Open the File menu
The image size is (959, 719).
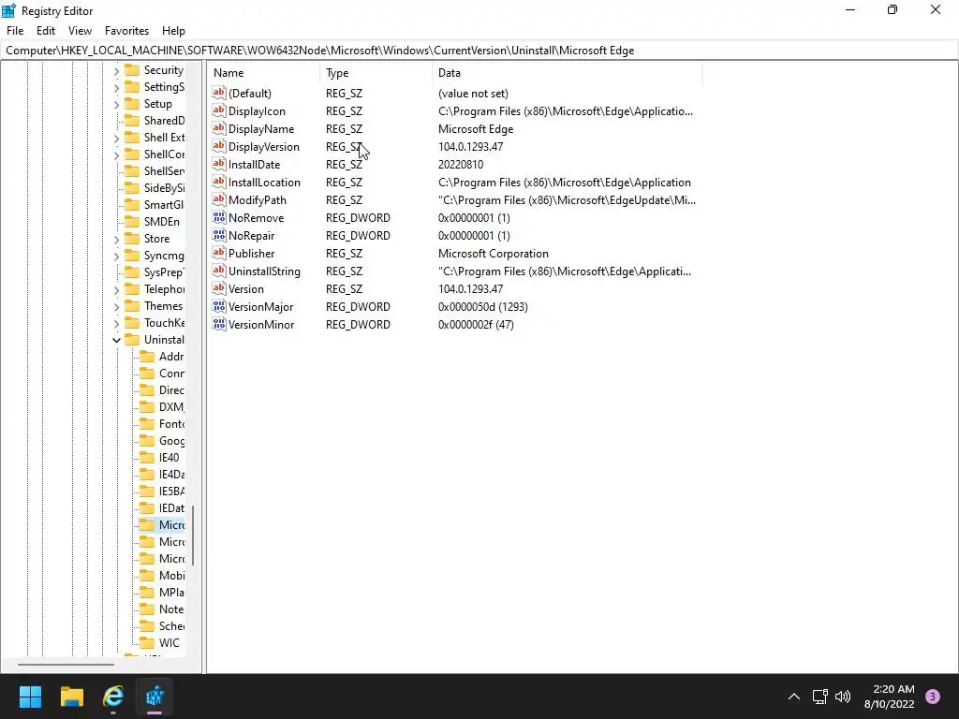pos(15,31)
